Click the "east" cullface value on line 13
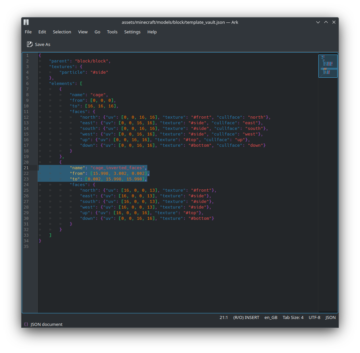The width and height of the screenshot is (360, 353). click(x=250, y=123)
